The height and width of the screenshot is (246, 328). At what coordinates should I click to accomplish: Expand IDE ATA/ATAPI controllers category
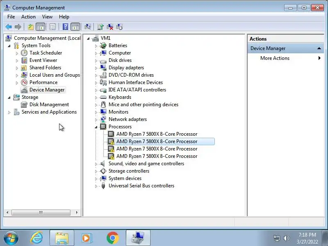pos(96,90)
